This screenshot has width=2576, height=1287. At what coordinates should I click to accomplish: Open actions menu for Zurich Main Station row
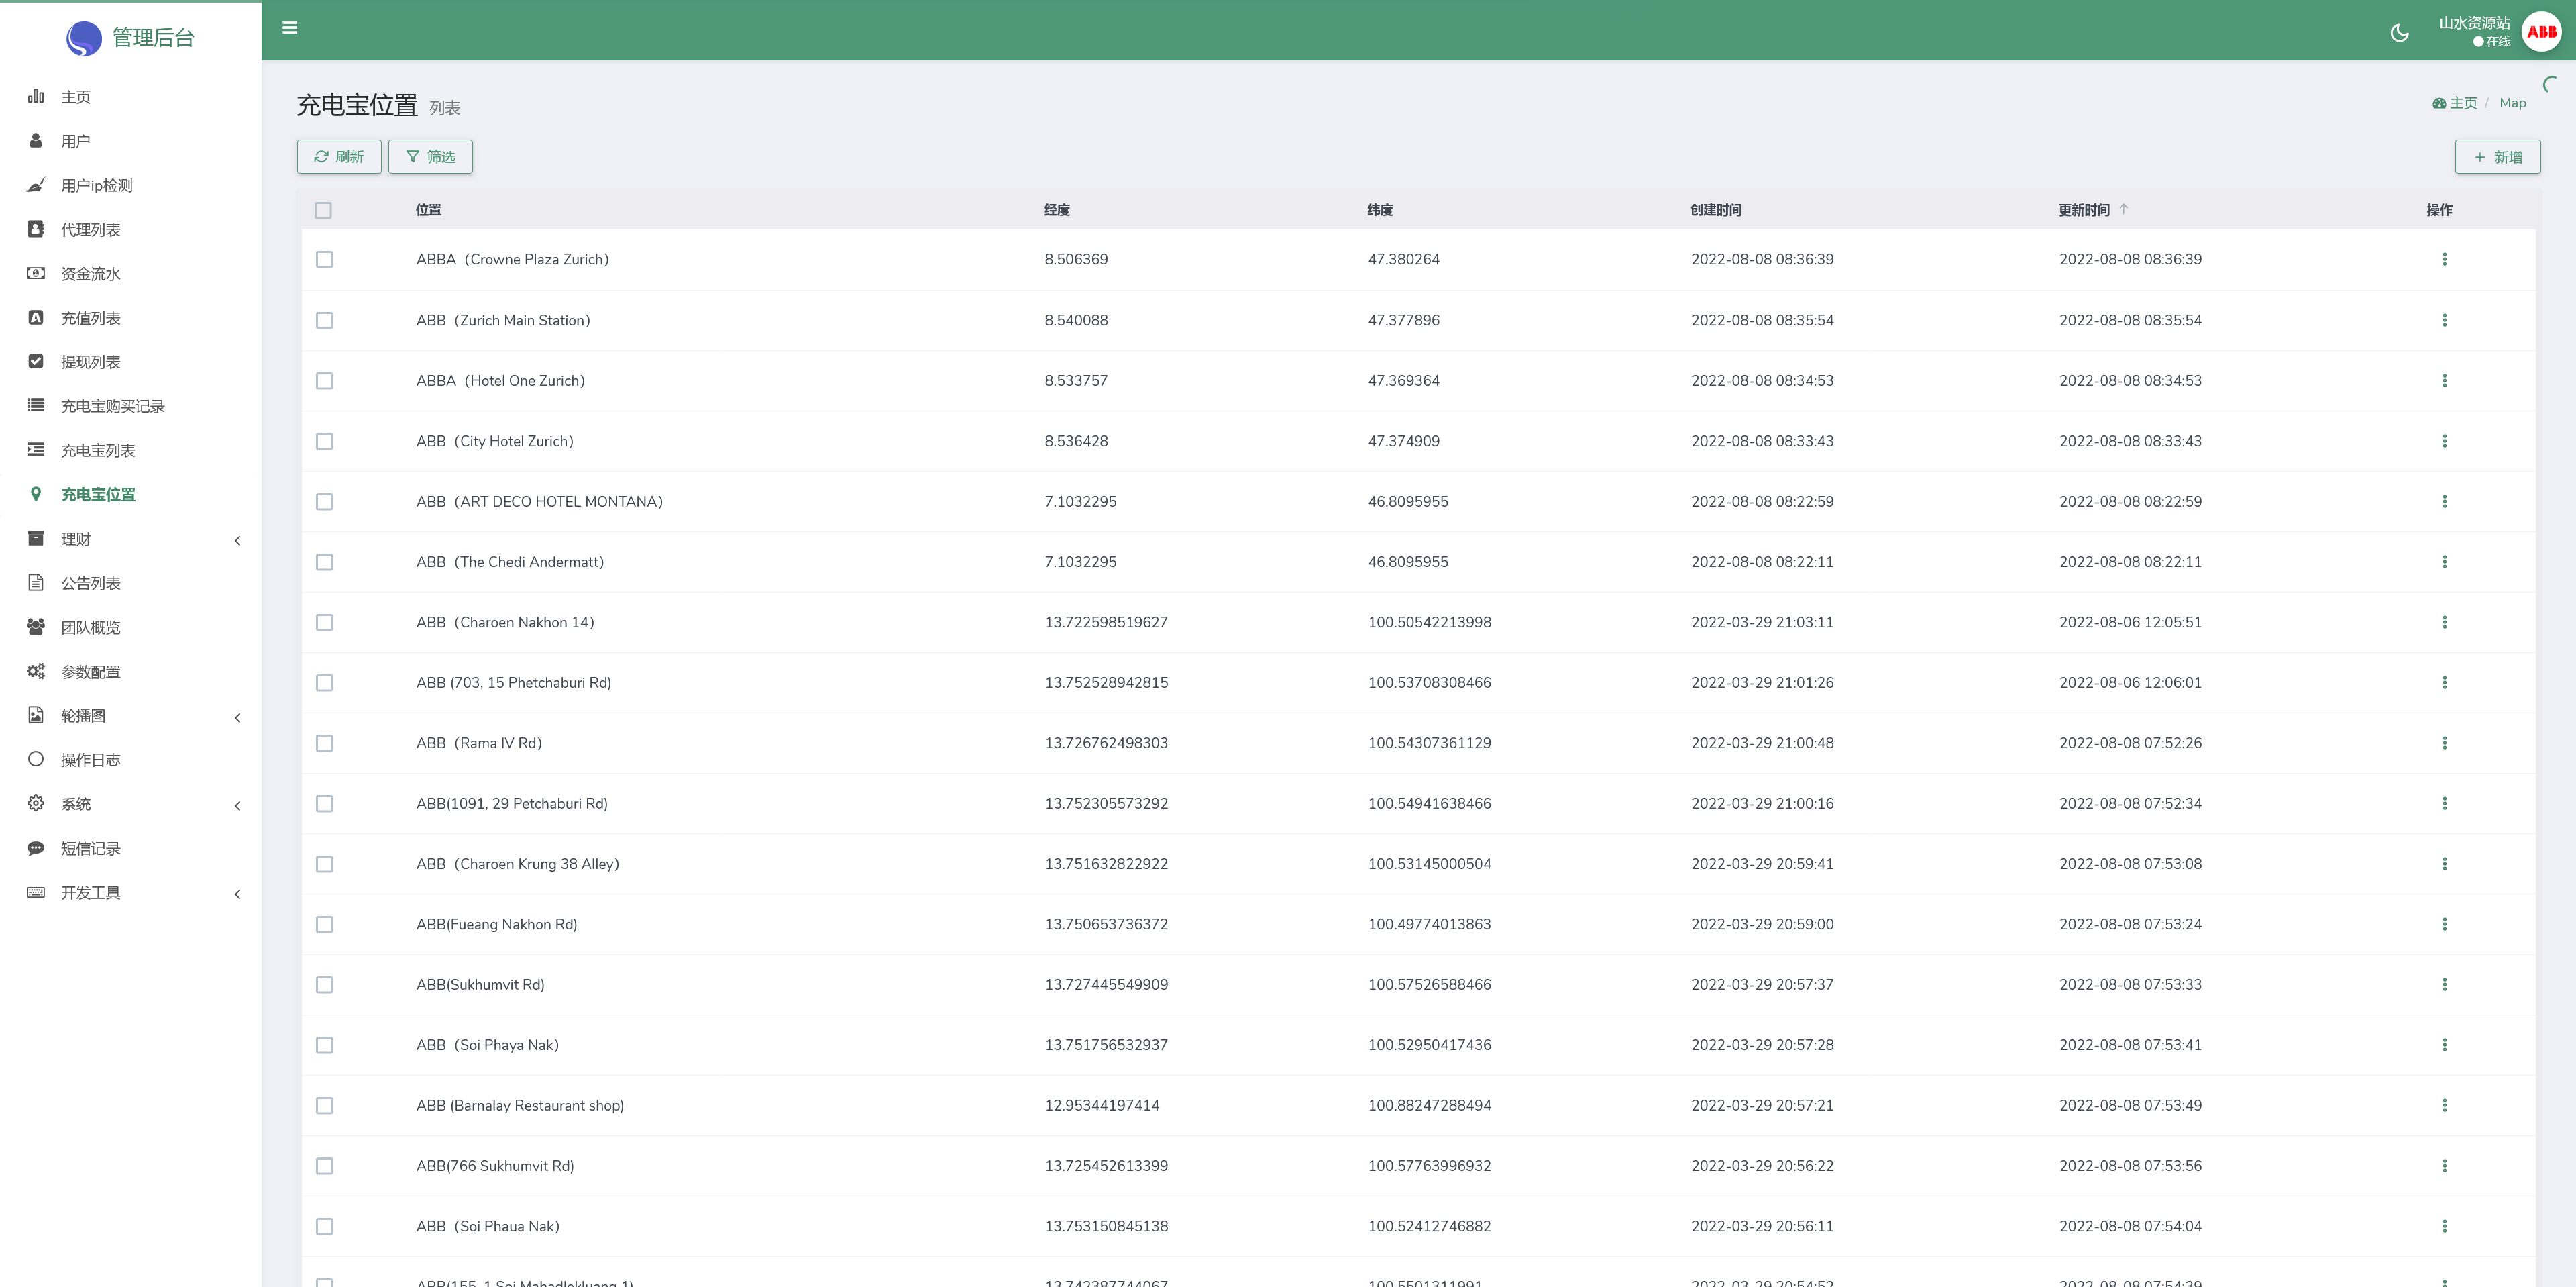[x=2444, y=320]
